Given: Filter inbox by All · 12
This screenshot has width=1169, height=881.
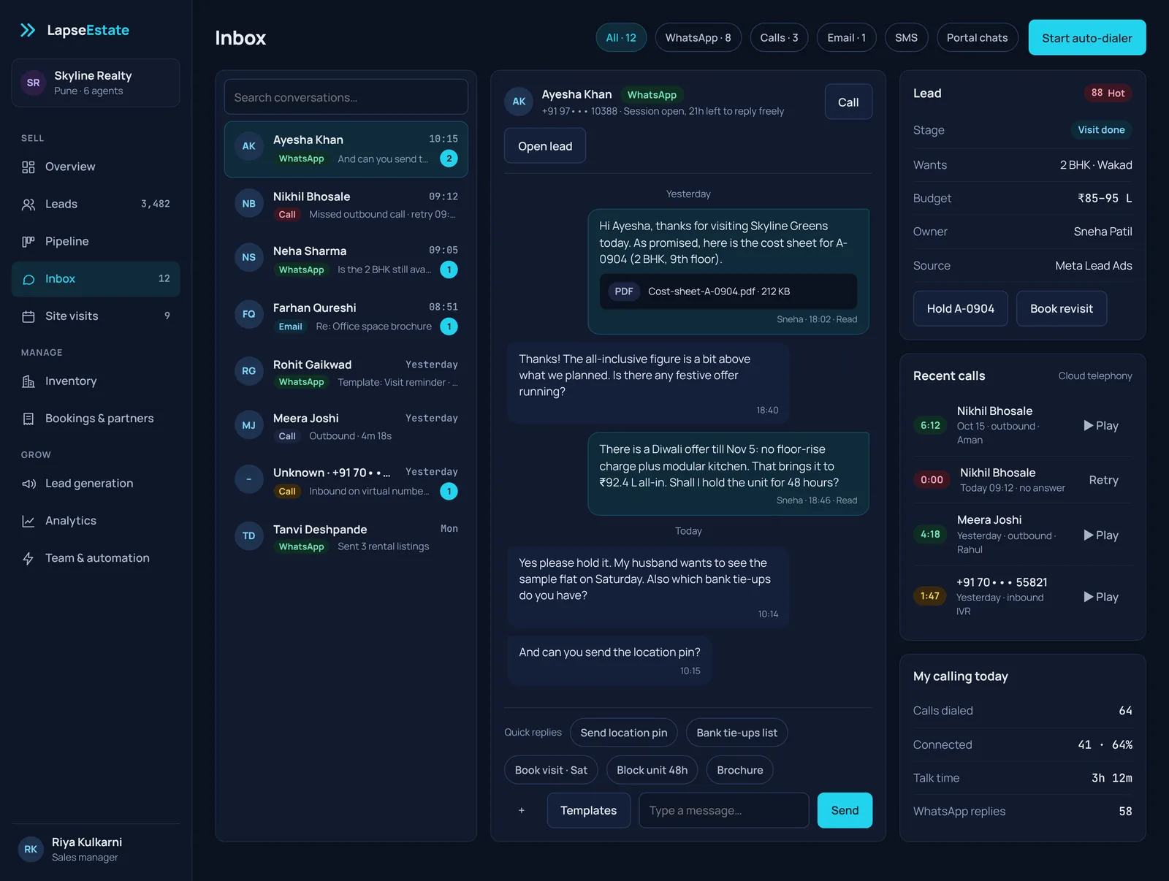Looking at the screenshot, I should point(621,37).
